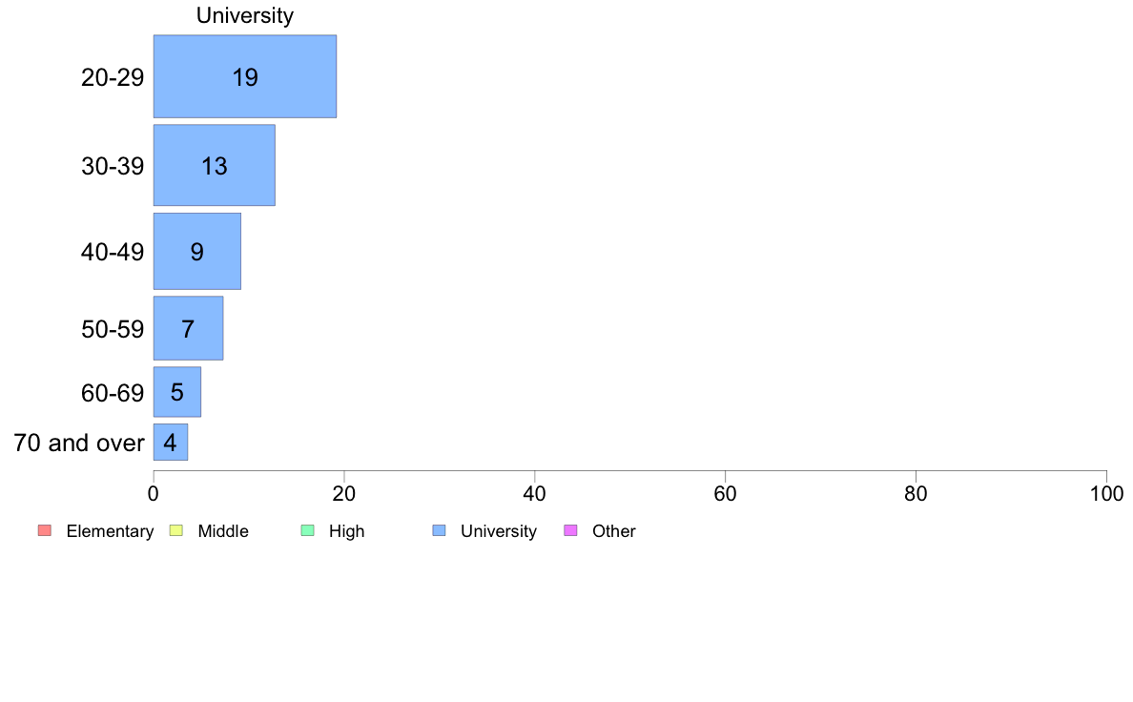This screenshot has height=702, width=1133.
Task: Click the Elementary legend label
Action: pos(110,531)
